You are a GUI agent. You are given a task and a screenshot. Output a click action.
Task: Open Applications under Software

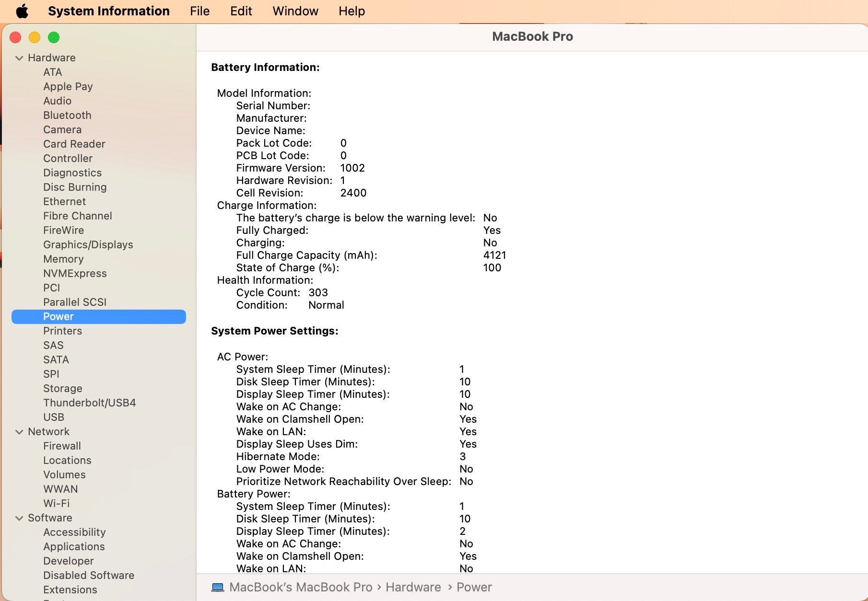(x=74, y=546)
